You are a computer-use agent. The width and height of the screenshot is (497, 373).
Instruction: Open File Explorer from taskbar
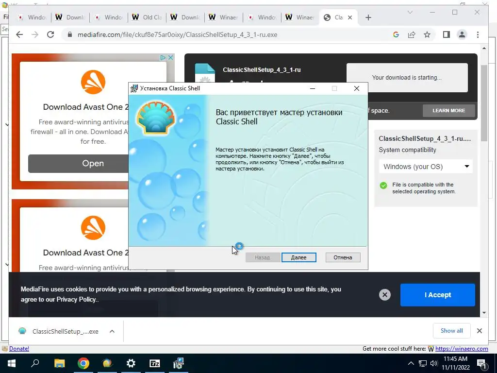pos(59,363)
